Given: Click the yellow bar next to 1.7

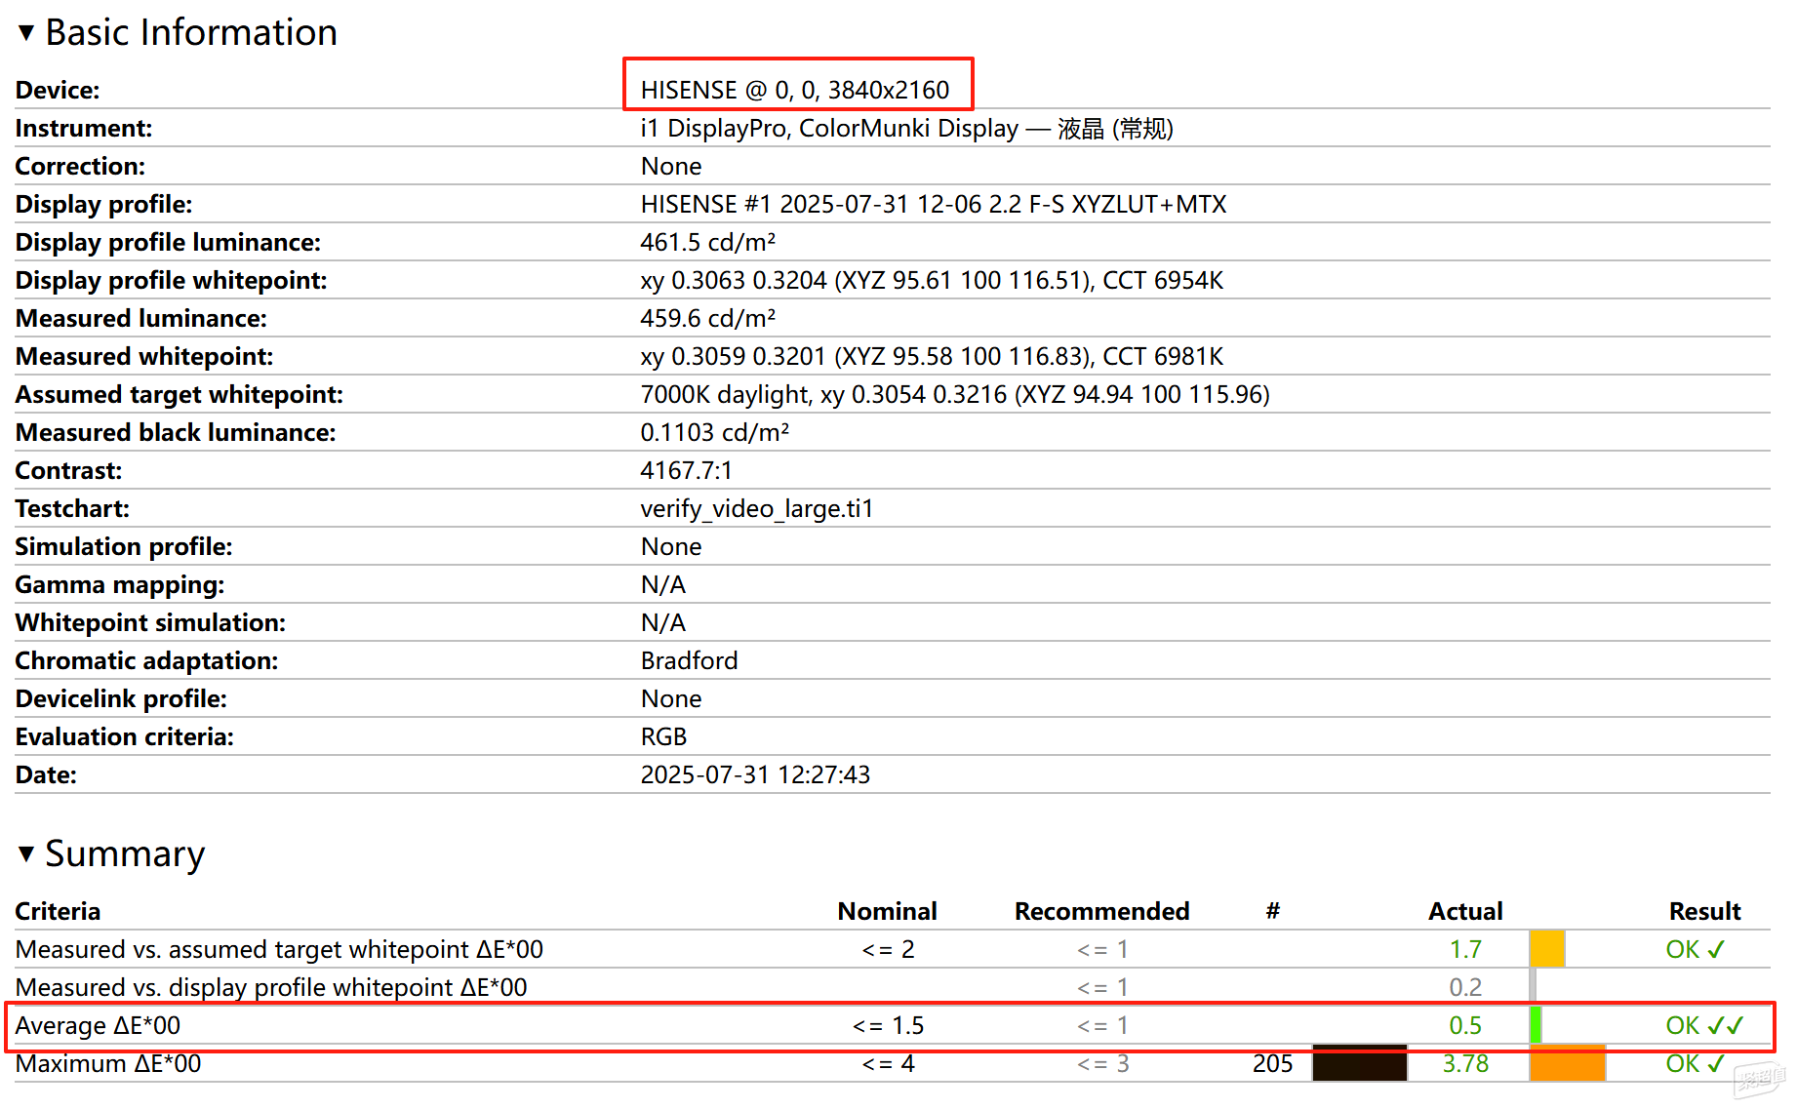Looking at the screenshot, I should coord(1547,949).
